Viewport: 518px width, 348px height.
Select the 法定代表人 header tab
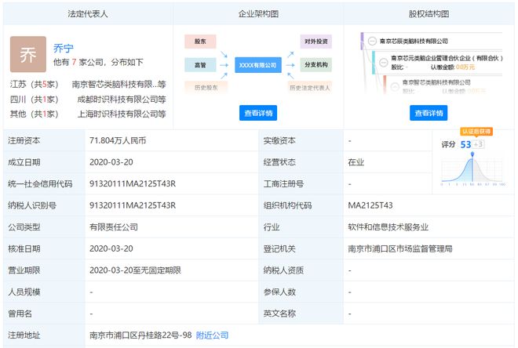click(88, 14)
